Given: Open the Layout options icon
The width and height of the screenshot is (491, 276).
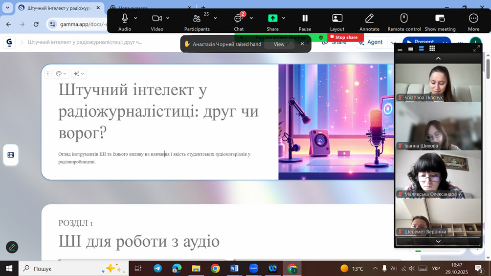Looking at the screenshot, I should (337, 19).
